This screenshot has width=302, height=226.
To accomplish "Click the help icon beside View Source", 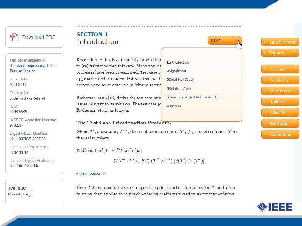I will tap(104, 174).
